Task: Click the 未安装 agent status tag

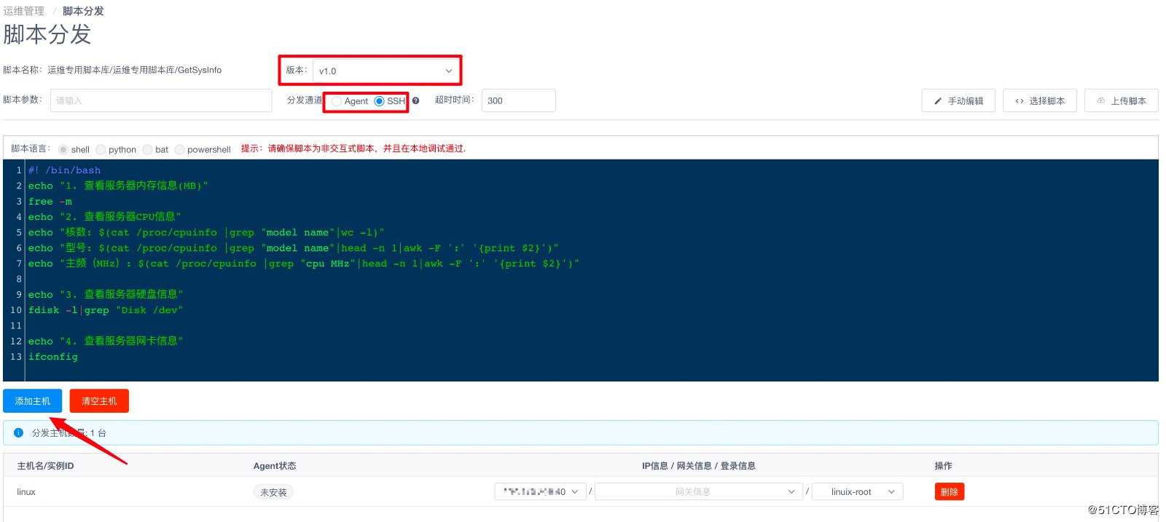Action: click(273, 492)
